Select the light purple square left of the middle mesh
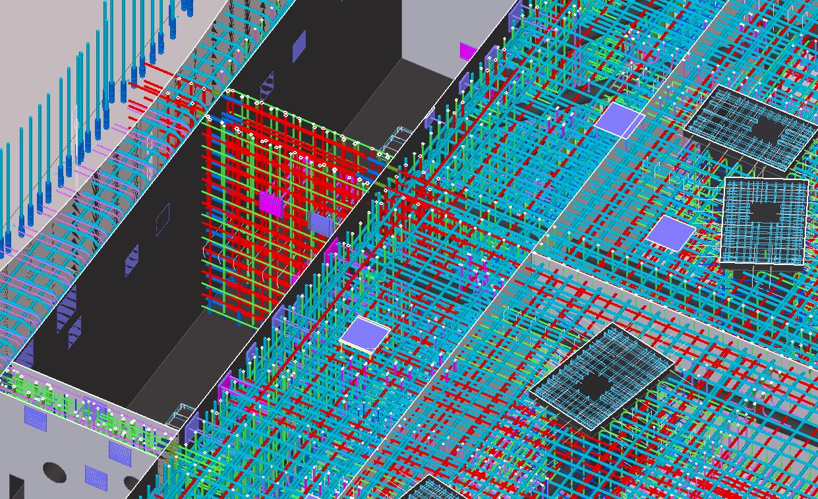This screenshot has height=499, width=818. 670,233
